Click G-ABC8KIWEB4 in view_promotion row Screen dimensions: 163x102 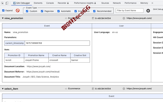click(x=103, y=18)
